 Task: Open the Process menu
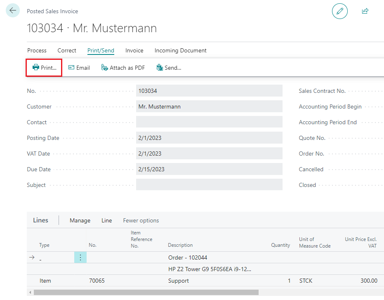(x=37, y=50)
